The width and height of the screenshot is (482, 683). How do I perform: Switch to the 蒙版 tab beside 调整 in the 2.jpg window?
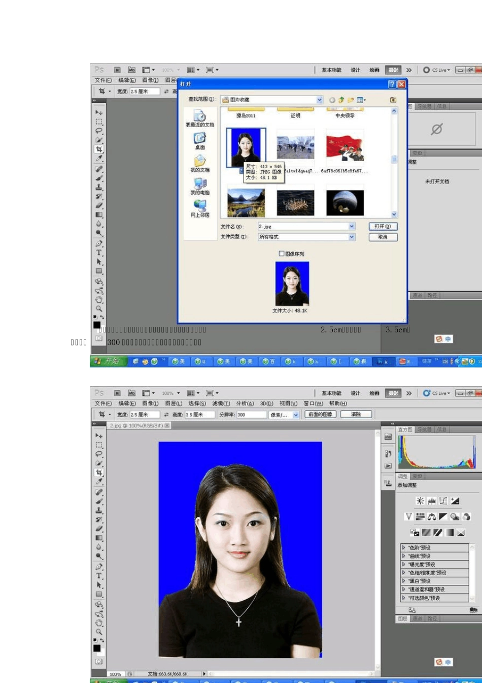[417, 476]
